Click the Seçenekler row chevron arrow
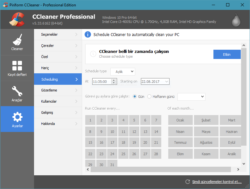This screenshot has height=189, width=250. [76, 34]
